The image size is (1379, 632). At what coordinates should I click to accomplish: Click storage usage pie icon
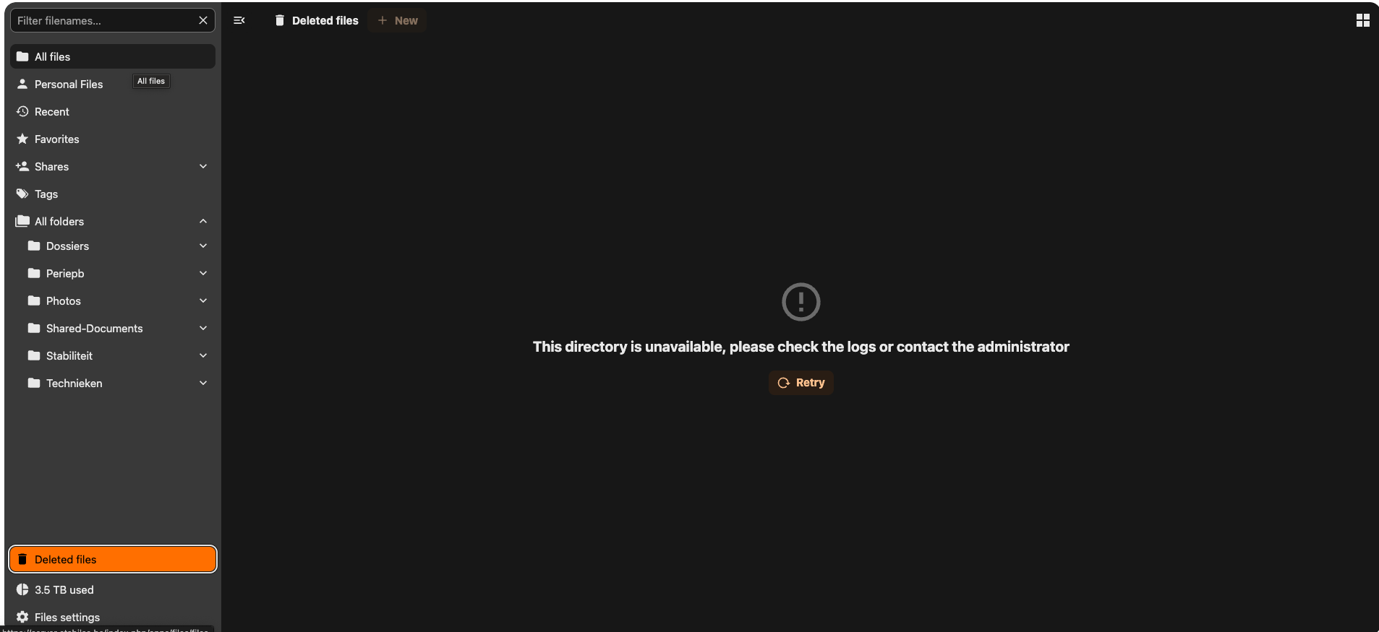(22, 589)
